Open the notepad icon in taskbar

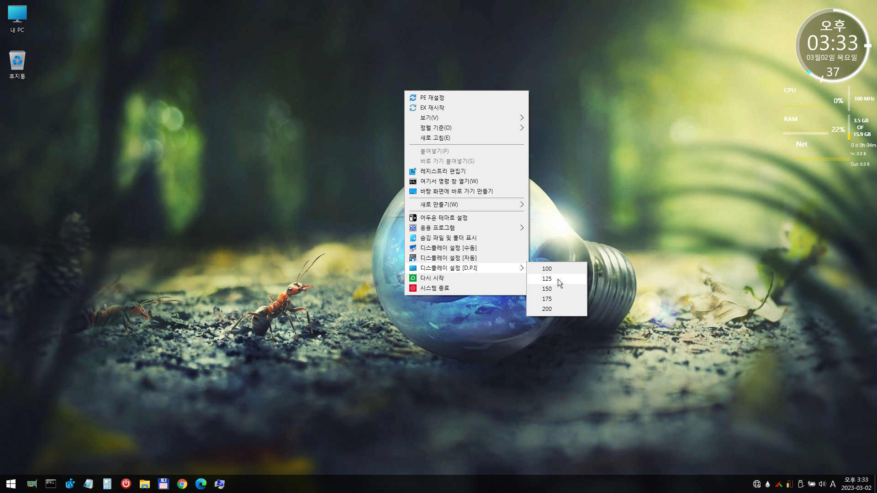click(89, 484)
